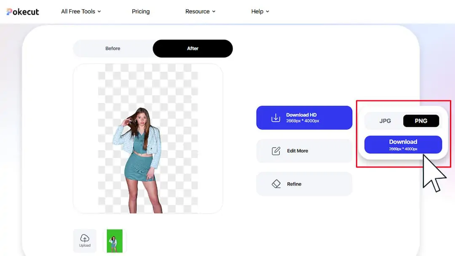Click the download arrow icon in Download HD
The width and height of the screenshot is (455, 256).
(x=276, y=118)
